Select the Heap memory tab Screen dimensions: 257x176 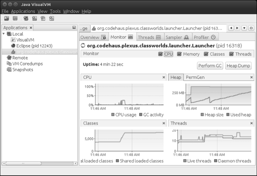pyautogui.click(x=176, y=77)
